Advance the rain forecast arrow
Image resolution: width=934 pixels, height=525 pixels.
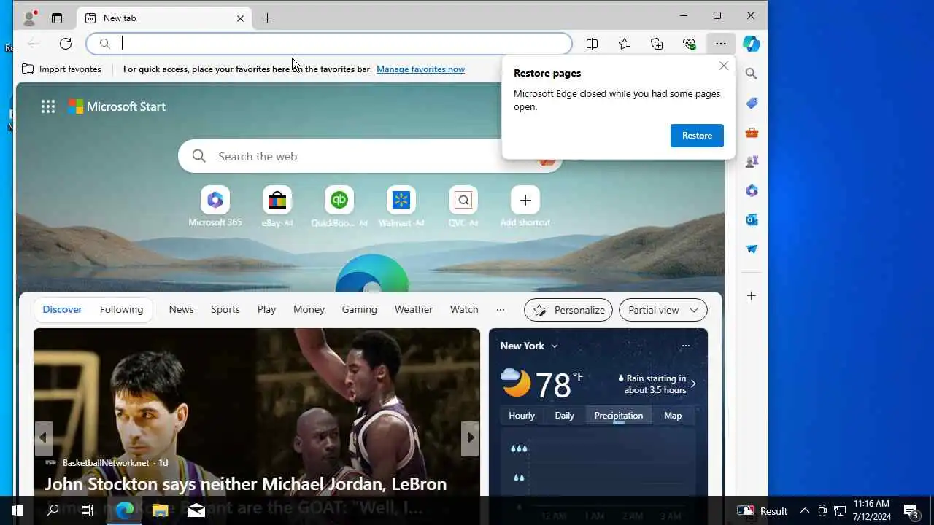tap(692, 384)
